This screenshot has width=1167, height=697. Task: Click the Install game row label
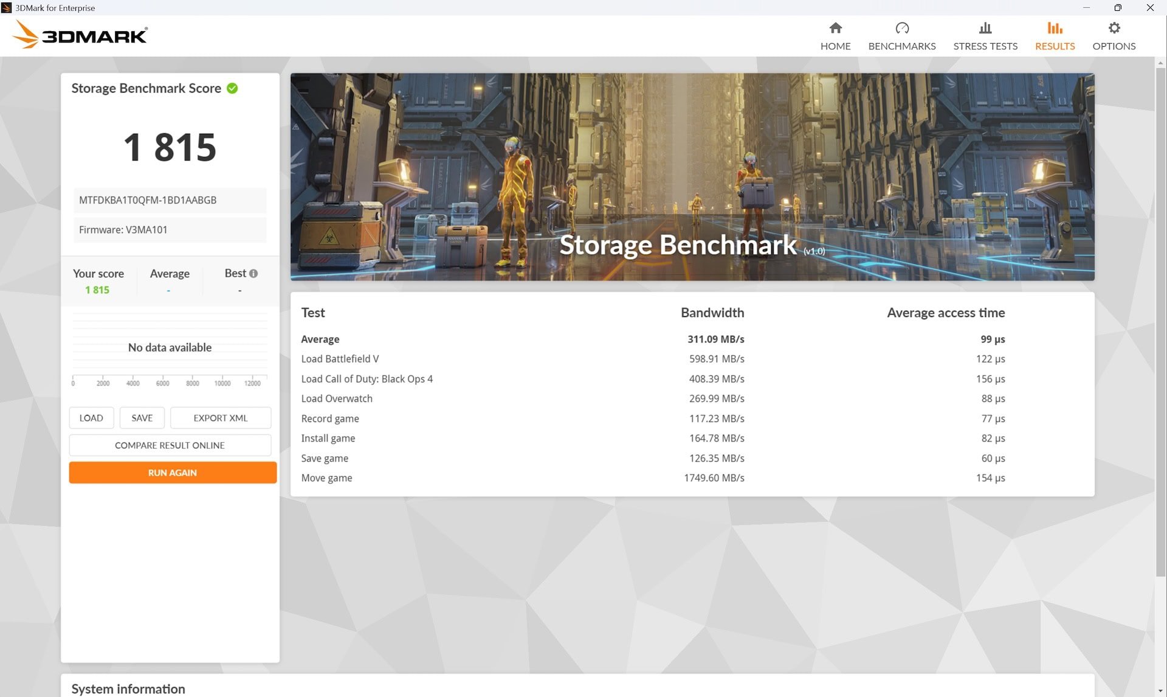pos(328,438)
